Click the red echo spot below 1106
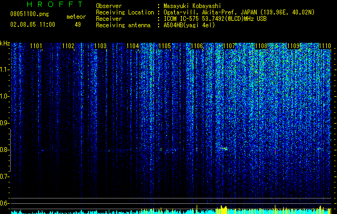Viewport: 337px width, 214px height. 197,149
